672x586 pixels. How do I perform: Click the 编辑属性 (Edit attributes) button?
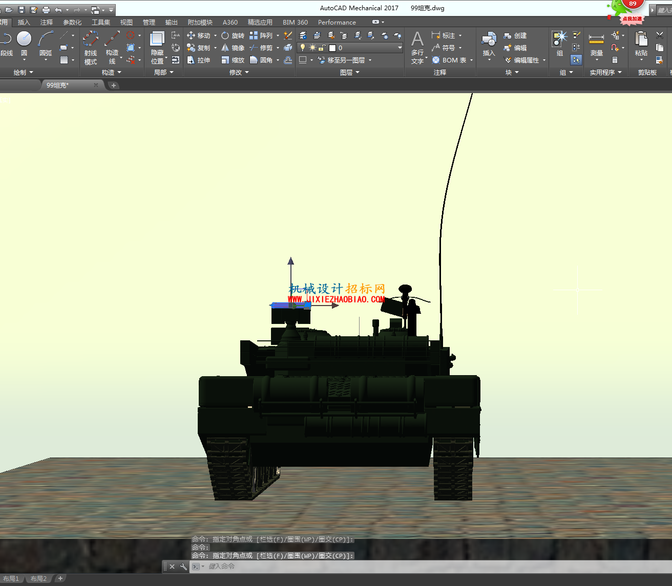[x=521, y=60]
